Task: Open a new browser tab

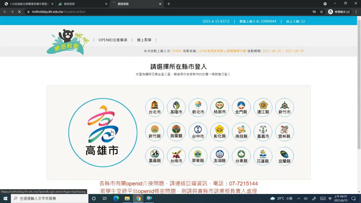Action: [x=169, y=4]
